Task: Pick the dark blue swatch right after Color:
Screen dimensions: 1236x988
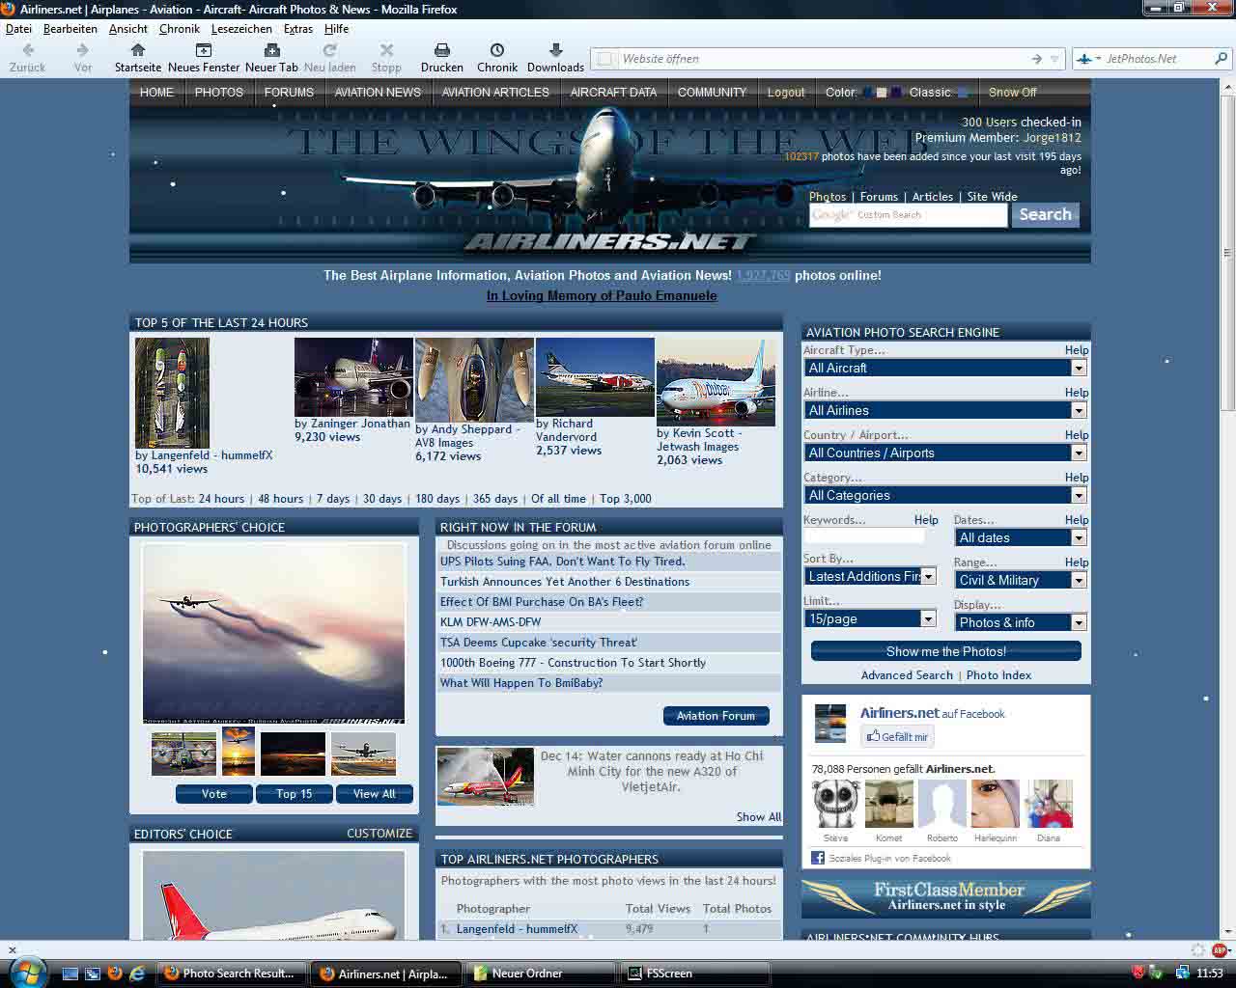Action: pyautogui.click(x=868, y=93)
